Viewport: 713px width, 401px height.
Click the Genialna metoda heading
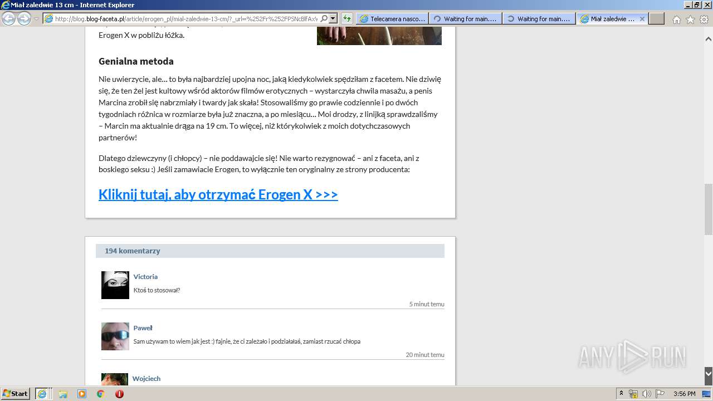(x=136, y=61)
